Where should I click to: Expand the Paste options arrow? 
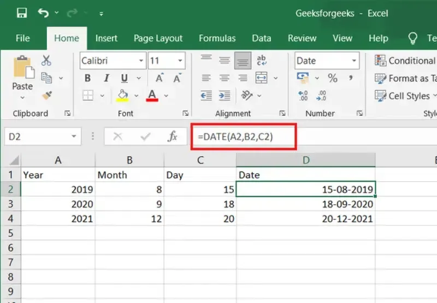tap(22, 98)
